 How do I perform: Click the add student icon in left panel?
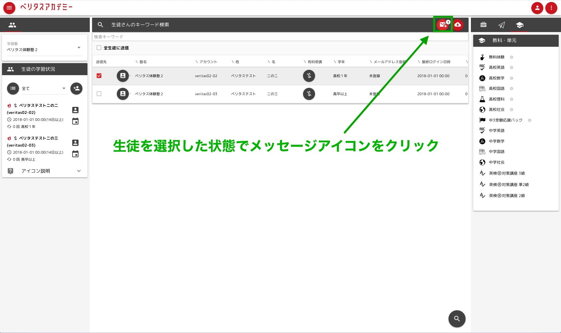tap(76, 89)
